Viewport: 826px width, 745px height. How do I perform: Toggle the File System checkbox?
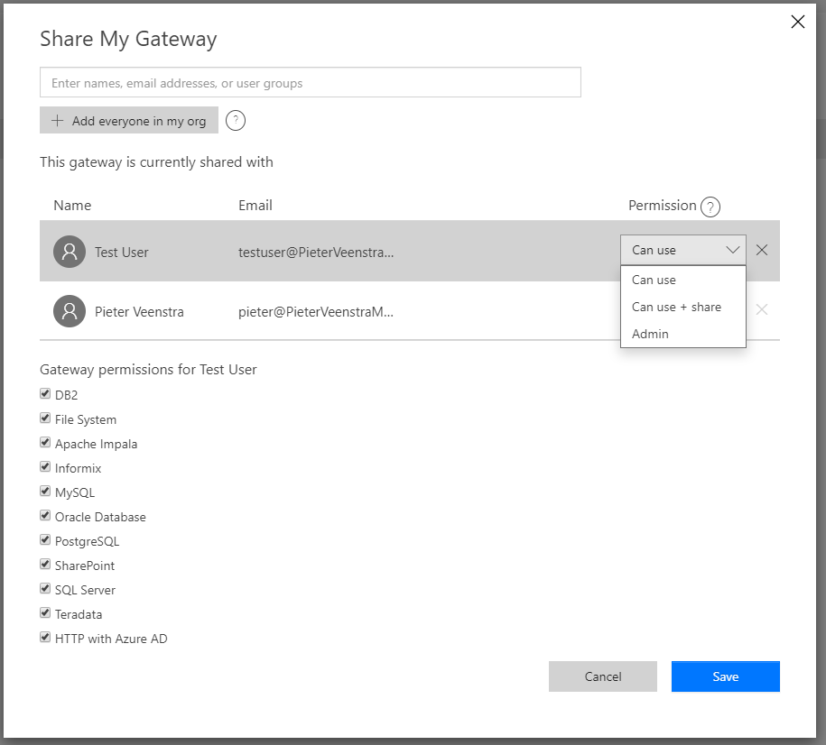click(x=45, y=418)
